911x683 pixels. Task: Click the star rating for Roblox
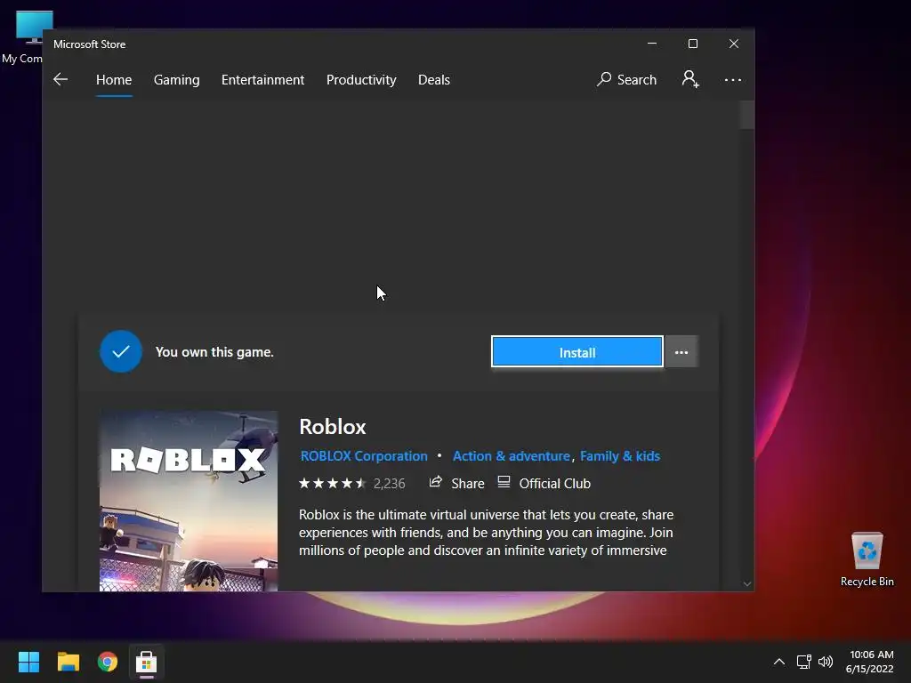pos(333,483)
